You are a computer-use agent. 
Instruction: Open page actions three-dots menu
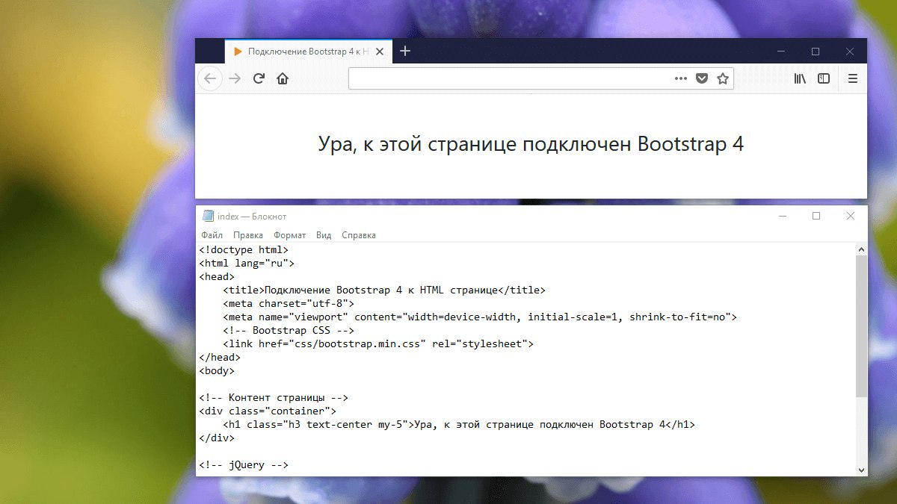coord(681,78)
